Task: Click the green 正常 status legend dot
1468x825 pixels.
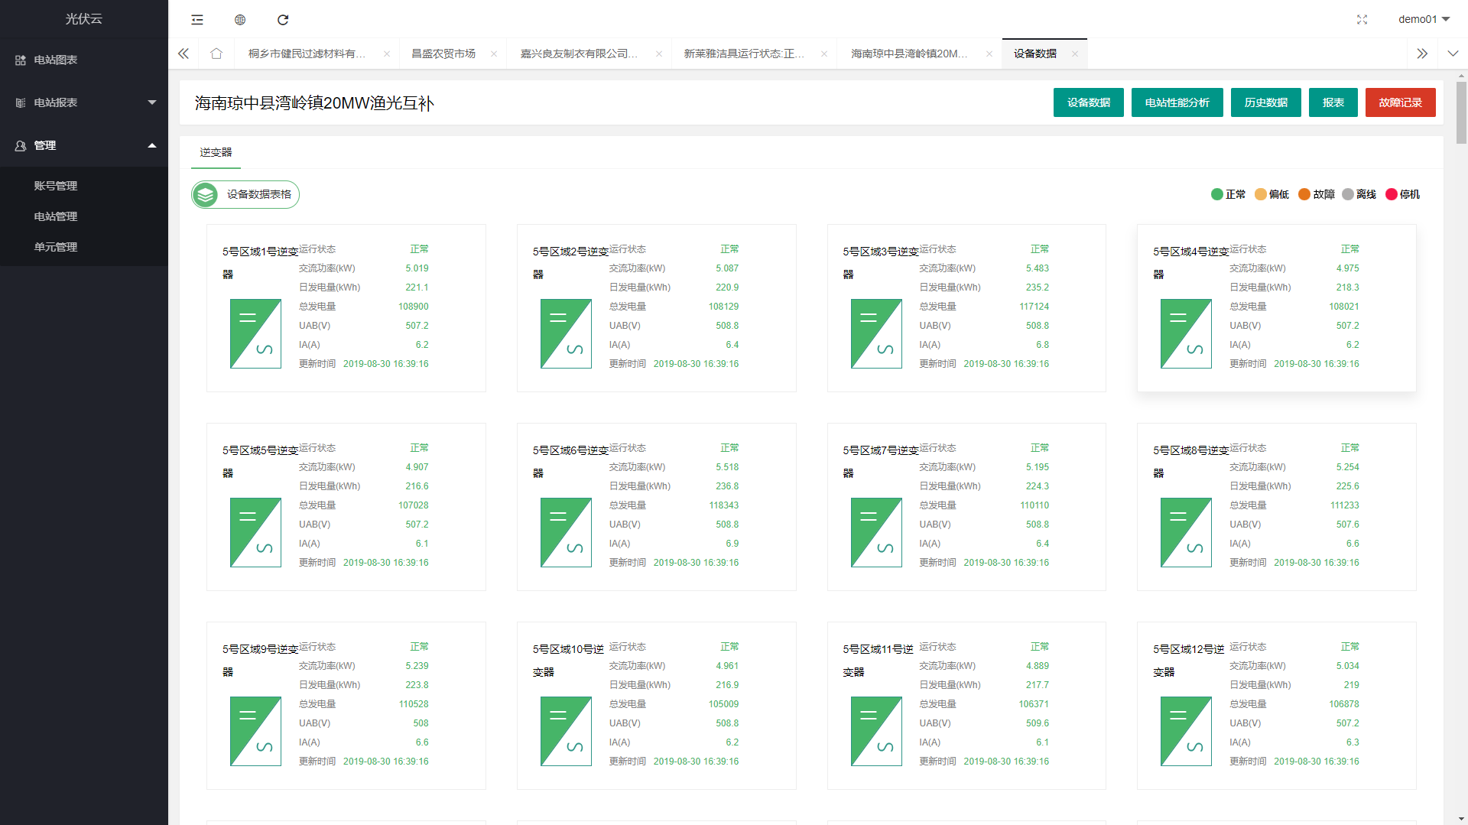Action: 1217,194
